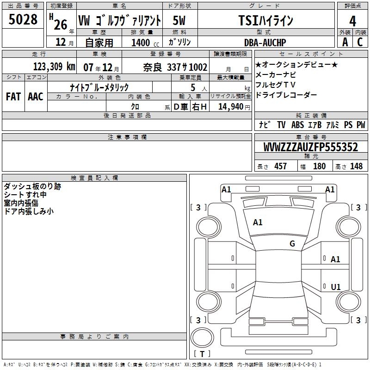Click the width value 180
This screenshot has height=370, width=370.
tap(319, 166)
